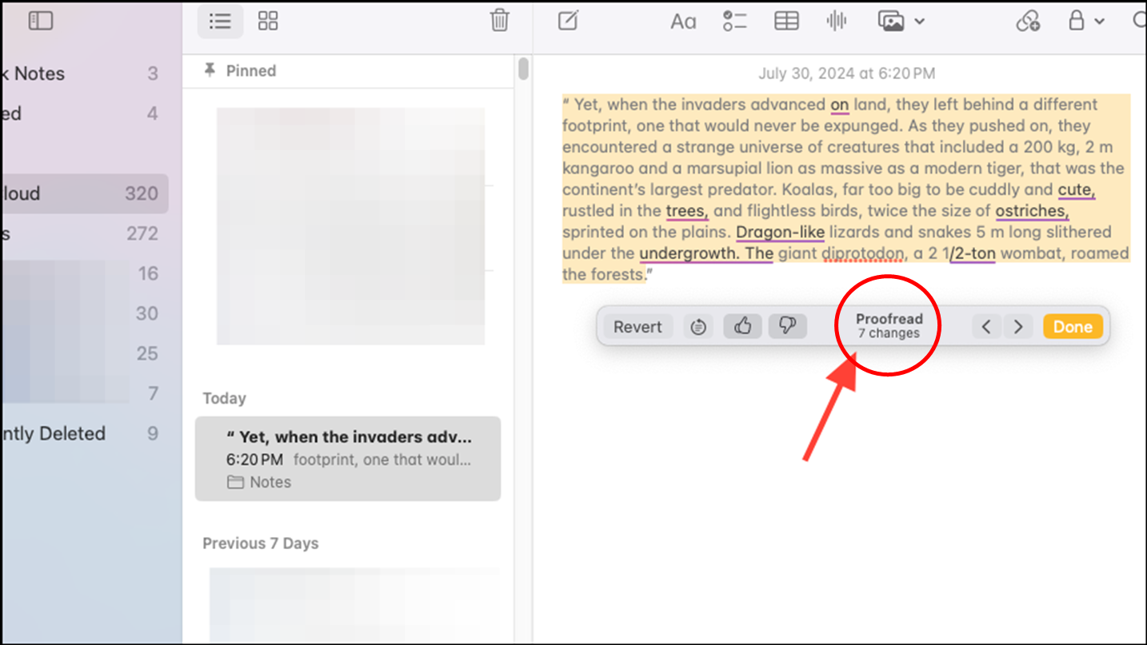Add a link with the link icon

[1028, 21]
